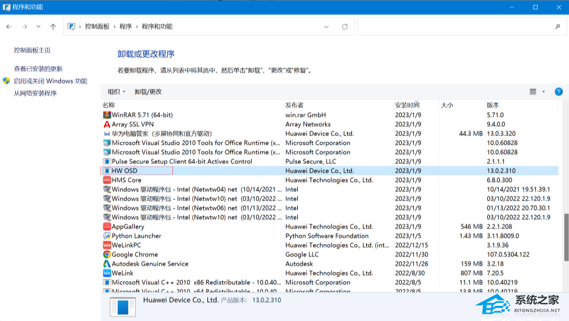Screen dimensions: 569x321
Task: Select Pulse Secure Setup Client icon
Action: point(107,162)
